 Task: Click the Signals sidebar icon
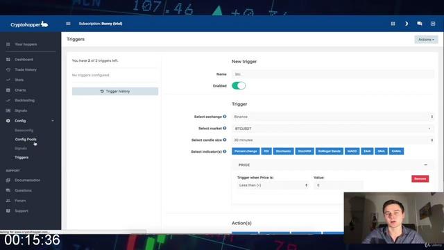point(8,110)
